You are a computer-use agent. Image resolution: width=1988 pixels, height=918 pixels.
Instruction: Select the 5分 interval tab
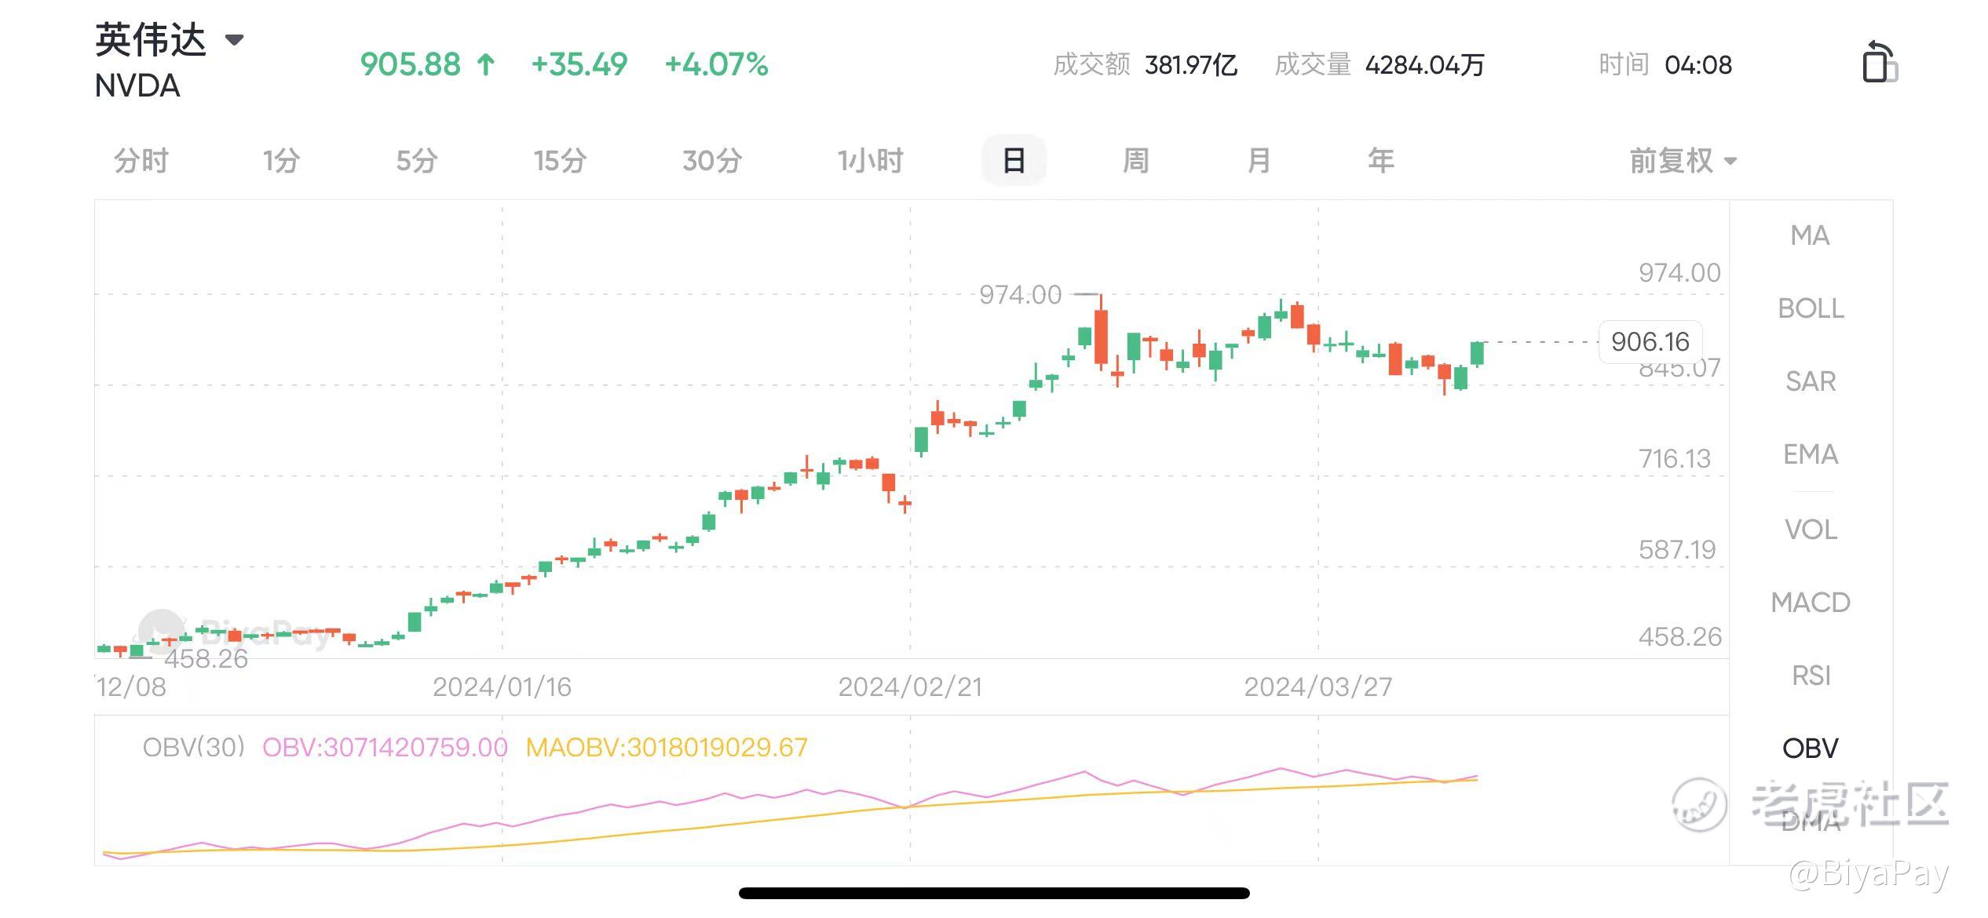(x=417, y=161)
